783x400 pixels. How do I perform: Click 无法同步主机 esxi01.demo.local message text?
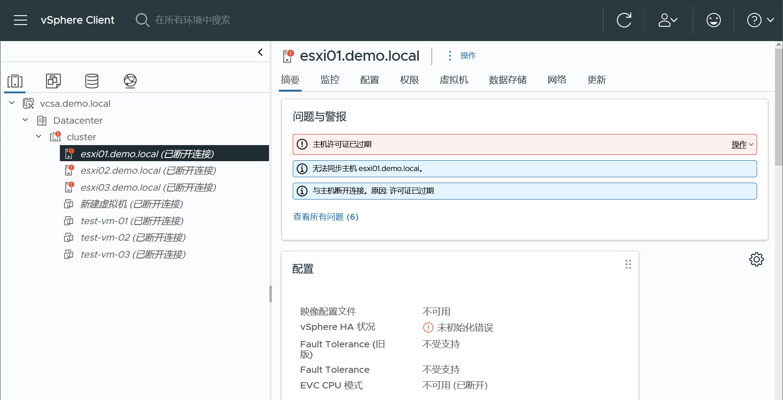coord(368,169)
